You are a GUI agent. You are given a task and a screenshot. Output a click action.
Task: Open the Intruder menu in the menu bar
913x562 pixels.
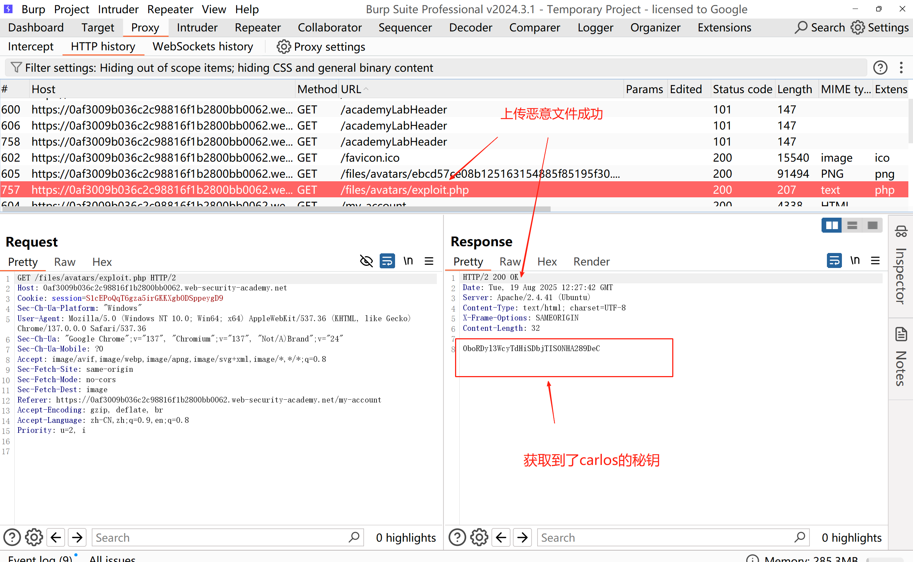tap(118, 9)
